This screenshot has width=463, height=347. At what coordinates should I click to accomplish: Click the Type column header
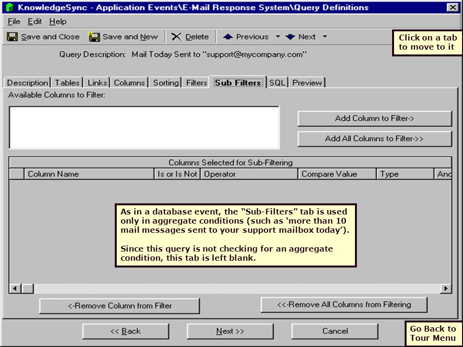(405, 174)
